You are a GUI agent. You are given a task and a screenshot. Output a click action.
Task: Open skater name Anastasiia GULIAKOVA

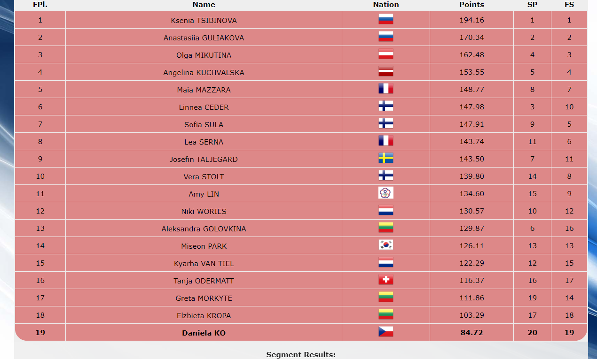[x=204, y=38]
